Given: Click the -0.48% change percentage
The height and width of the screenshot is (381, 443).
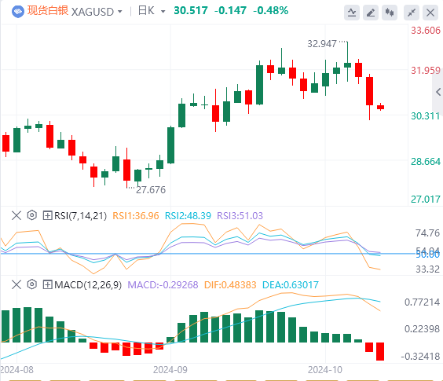Looking at the screenshot, I should [x=271, y=11].
